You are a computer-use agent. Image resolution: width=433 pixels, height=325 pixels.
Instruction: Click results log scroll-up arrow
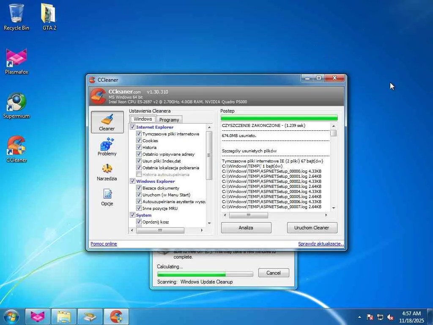(334, 126)
